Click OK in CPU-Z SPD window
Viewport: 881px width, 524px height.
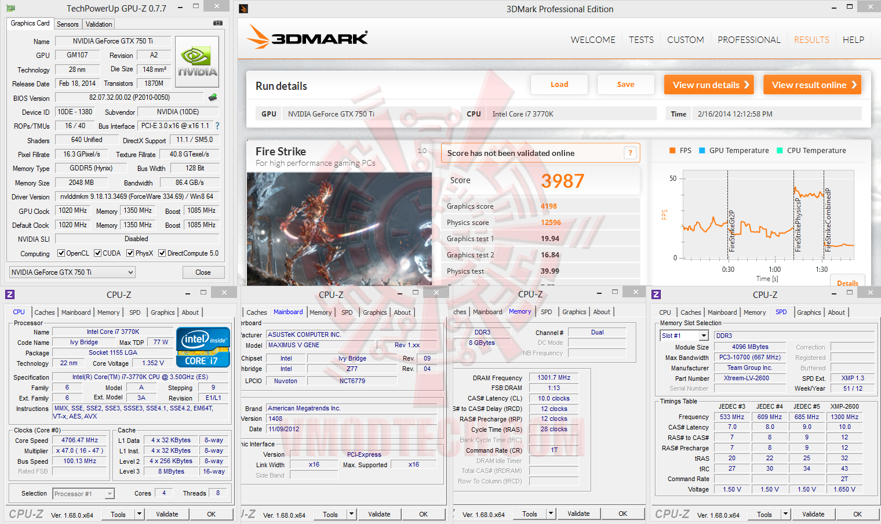pos(857,514)
